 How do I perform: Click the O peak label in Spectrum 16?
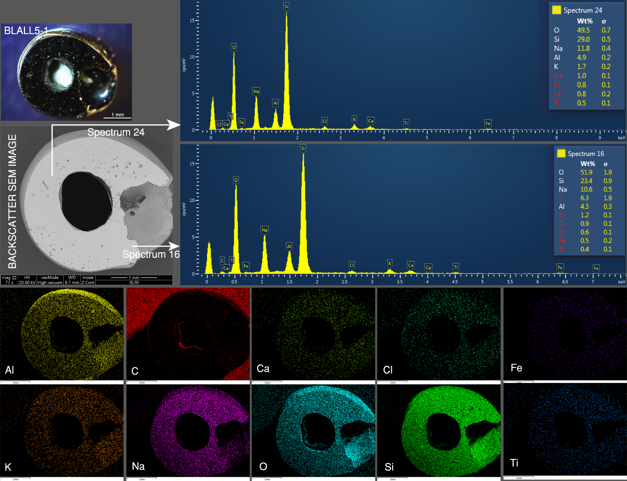236,180
